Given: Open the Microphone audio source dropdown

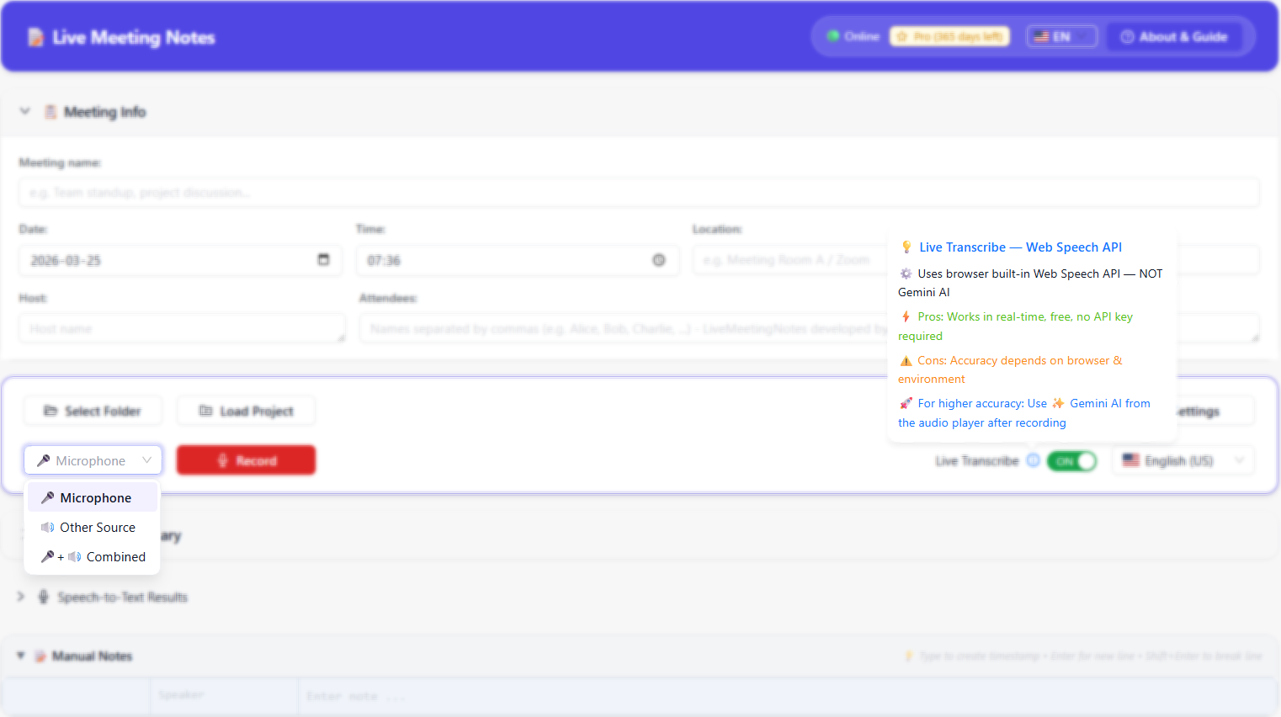Looking at the screenshot, I should coord(93,460).
